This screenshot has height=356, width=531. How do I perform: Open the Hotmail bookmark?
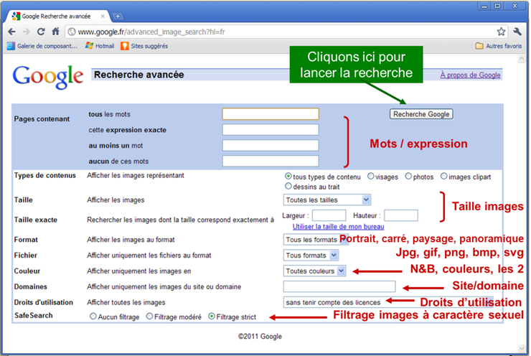pos(100,46)
